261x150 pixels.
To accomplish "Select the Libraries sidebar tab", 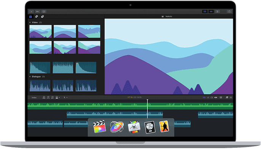I will (30, 16).
